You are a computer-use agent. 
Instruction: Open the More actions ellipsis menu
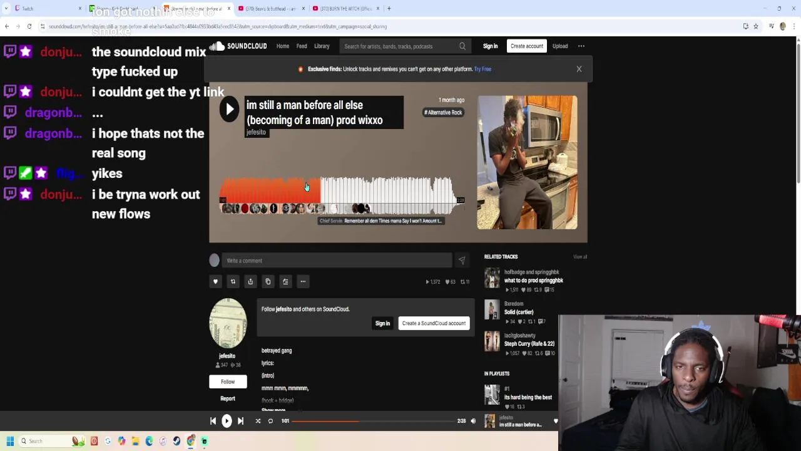tap(303, 282)
